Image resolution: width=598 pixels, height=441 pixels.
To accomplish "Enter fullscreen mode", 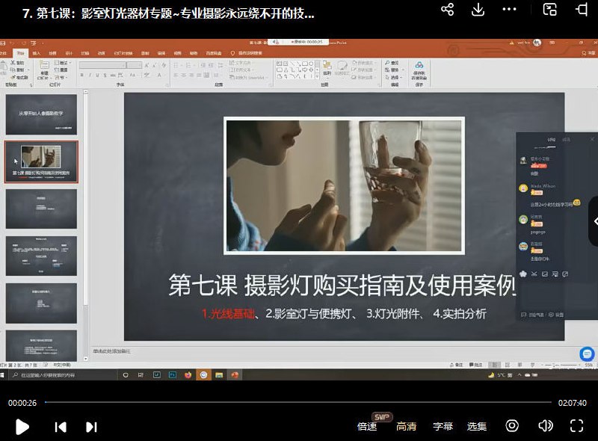I will click(x=576, y=426).
